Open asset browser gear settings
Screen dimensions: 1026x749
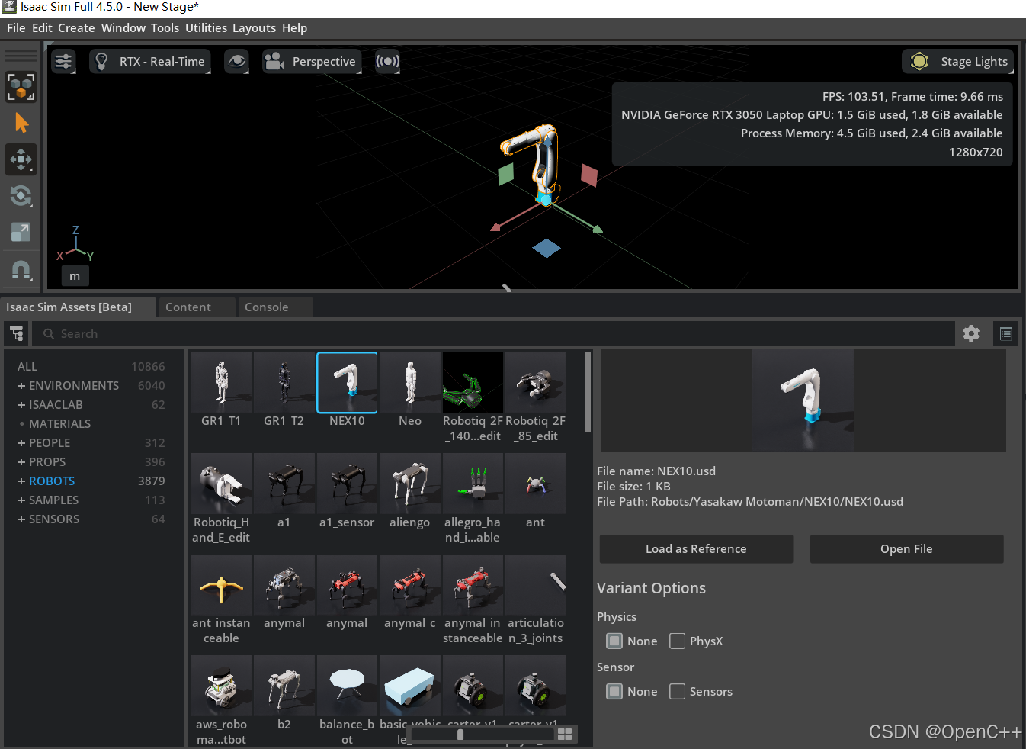click(971, 333)
